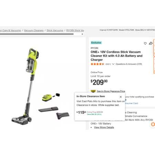Open the View More Details link
This screenshot has height=155, width=155.
point(104,127)
